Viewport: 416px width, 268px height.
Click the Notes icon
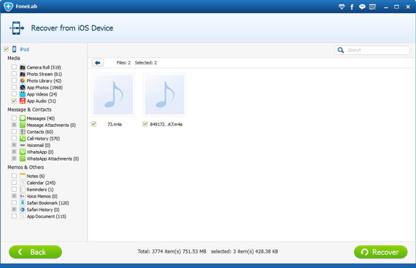[23, 176]
